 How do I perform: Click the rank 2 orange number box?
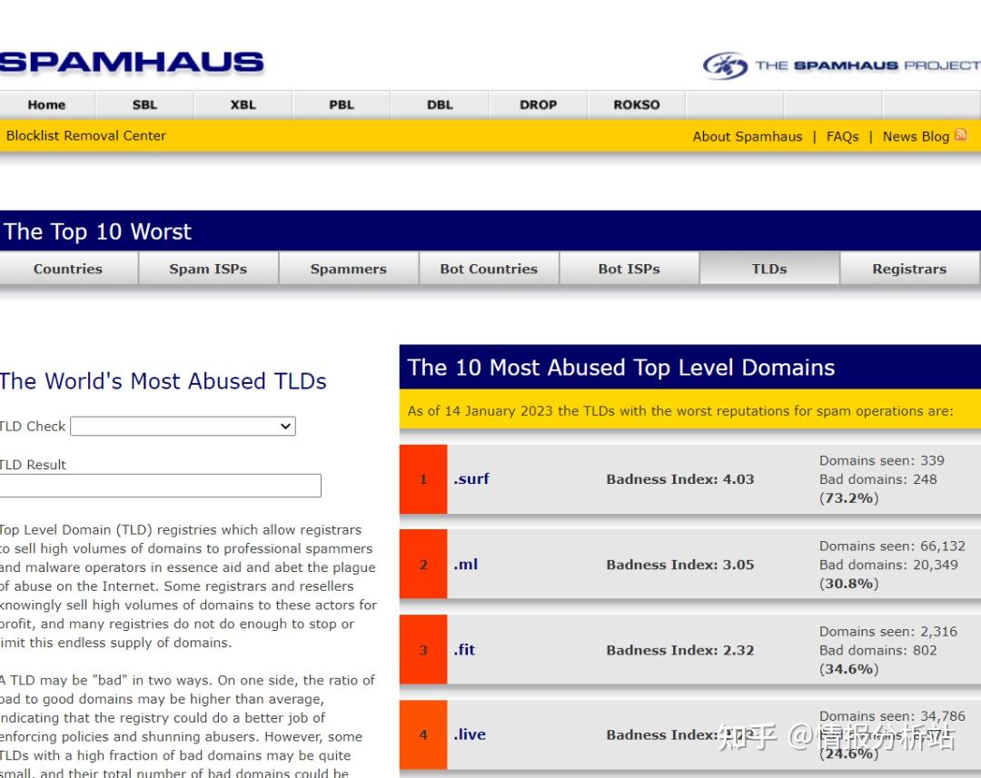click(423, 564)
